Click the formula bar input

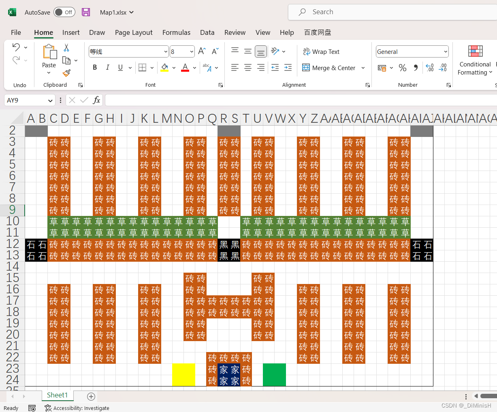tap(301, 100)
